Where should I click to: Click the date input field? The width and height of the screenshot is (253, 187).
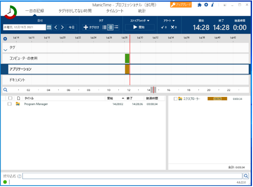(x=25, y=27)
